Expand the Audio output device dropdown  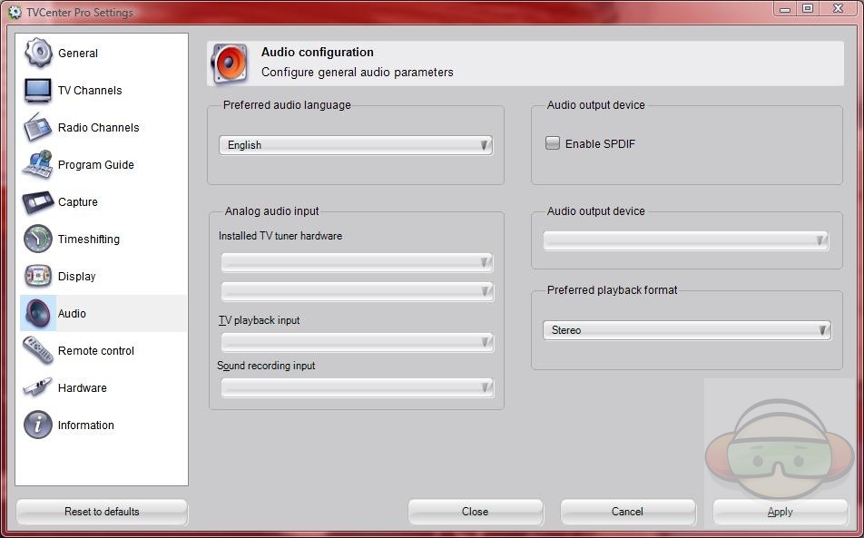click(x=686, y=240)
